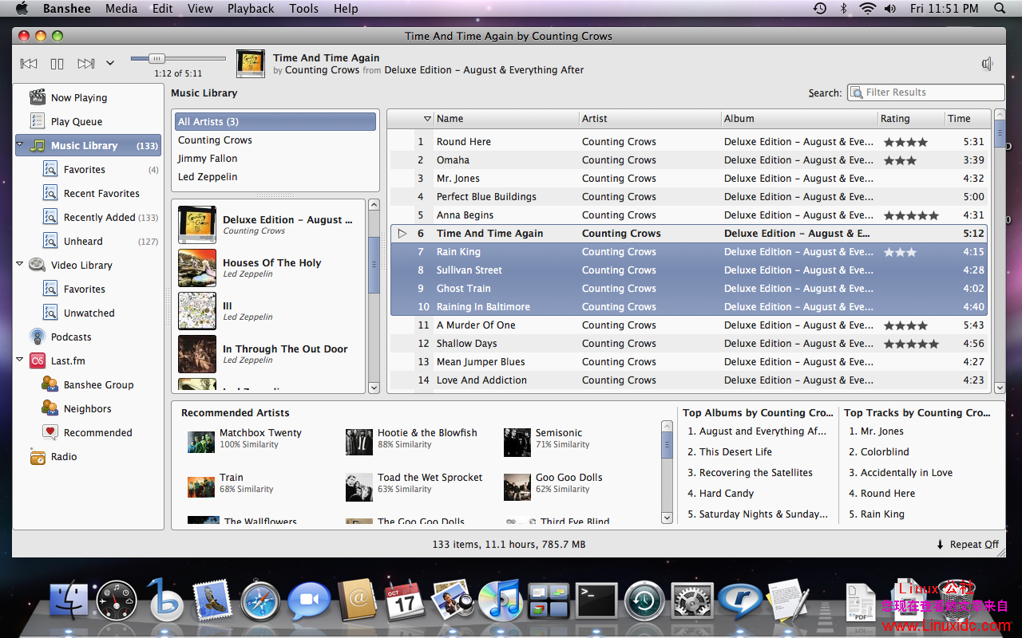Viewport: 1022px width, 638px height.
Task: Sort tracks by the Rating column header
Action: (910, 119)
